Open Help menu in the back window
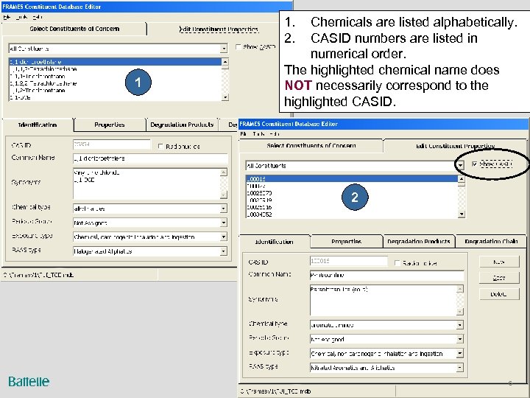The height and width of the screenshot is (398, 530). click(38, 17)
